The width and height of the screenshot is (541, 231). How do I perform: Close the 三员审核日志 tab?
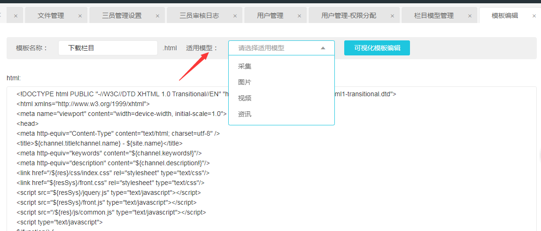235,16
